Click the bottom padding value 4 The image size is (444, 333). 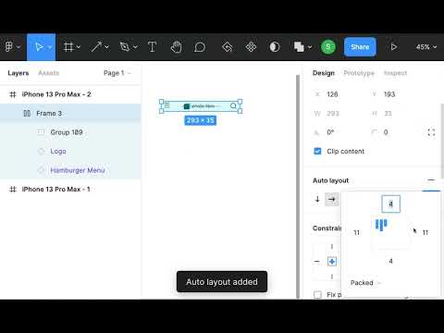(390, 261)
